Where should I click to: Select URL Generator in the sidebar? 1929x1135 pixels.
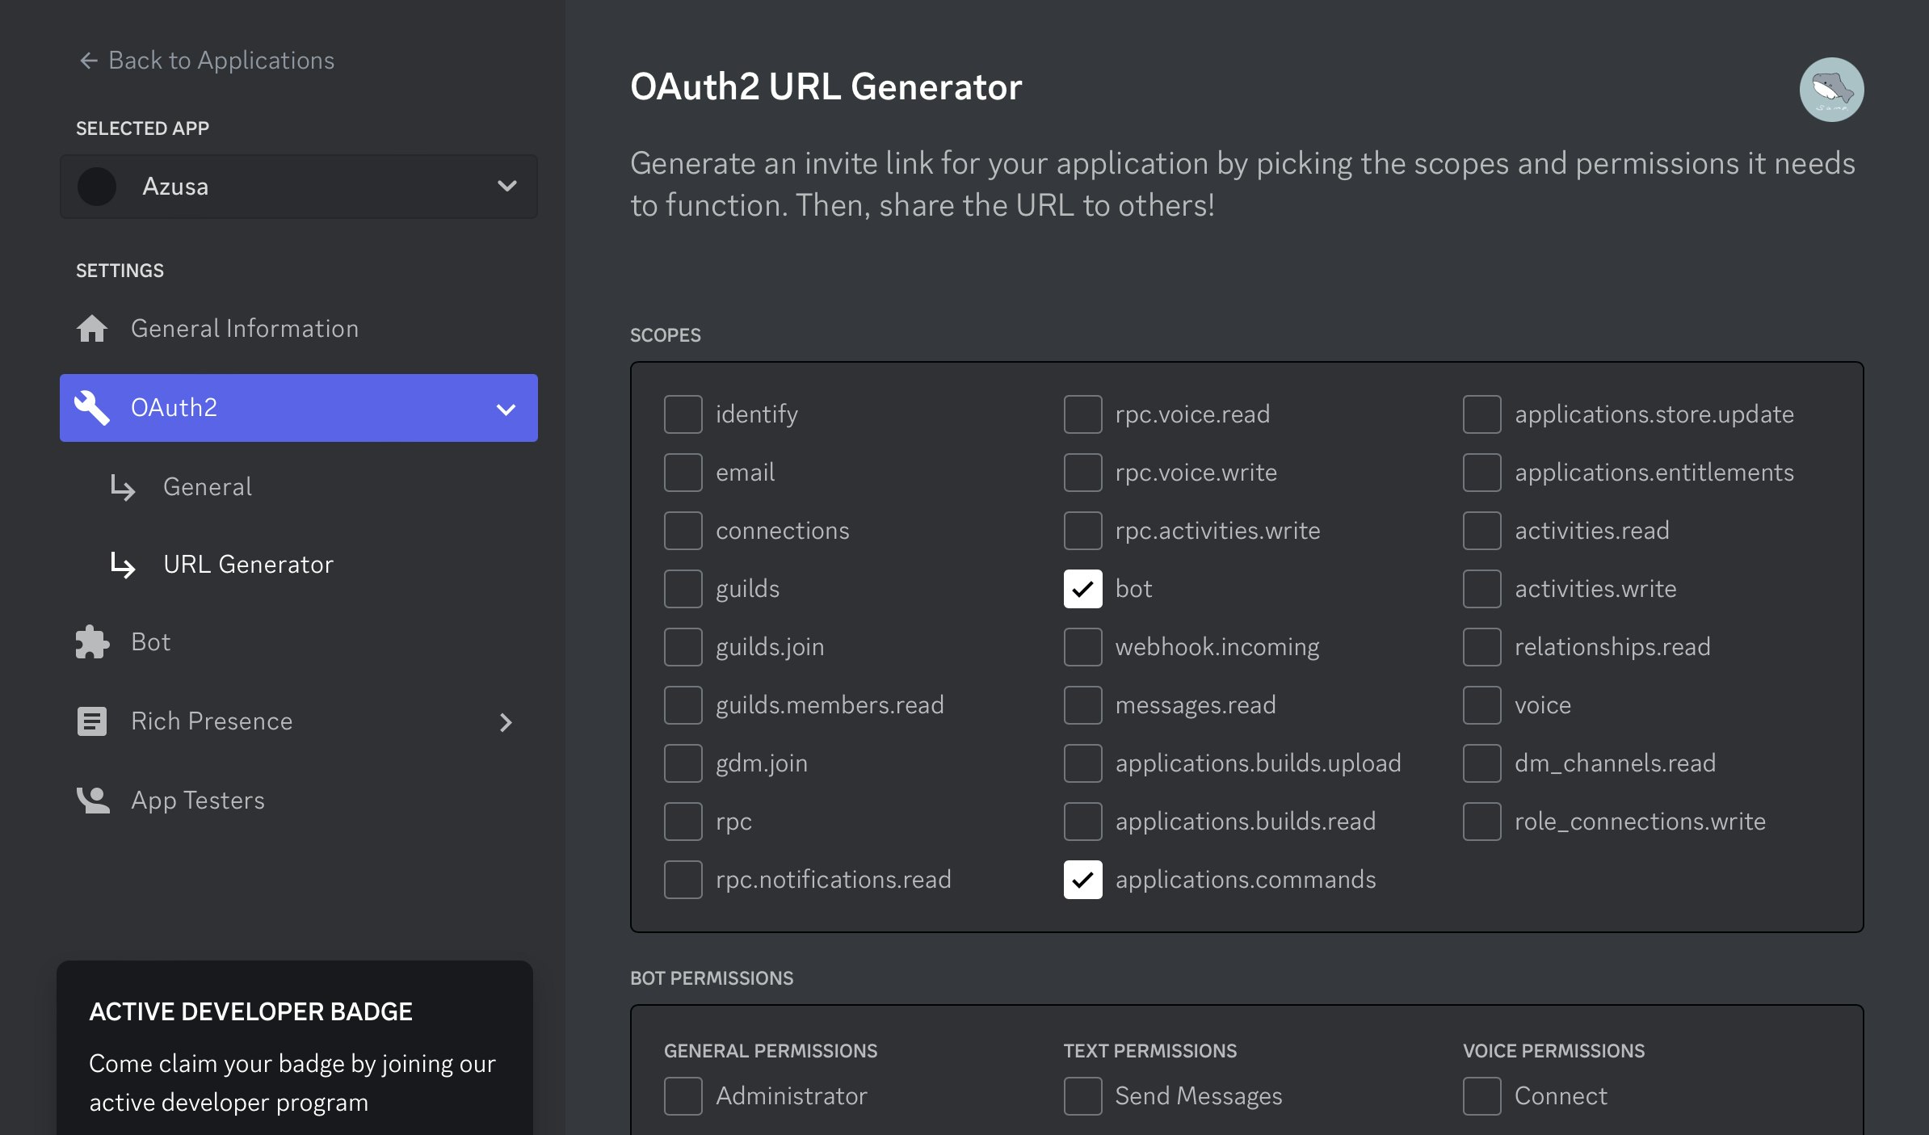[x=248, y=565]
